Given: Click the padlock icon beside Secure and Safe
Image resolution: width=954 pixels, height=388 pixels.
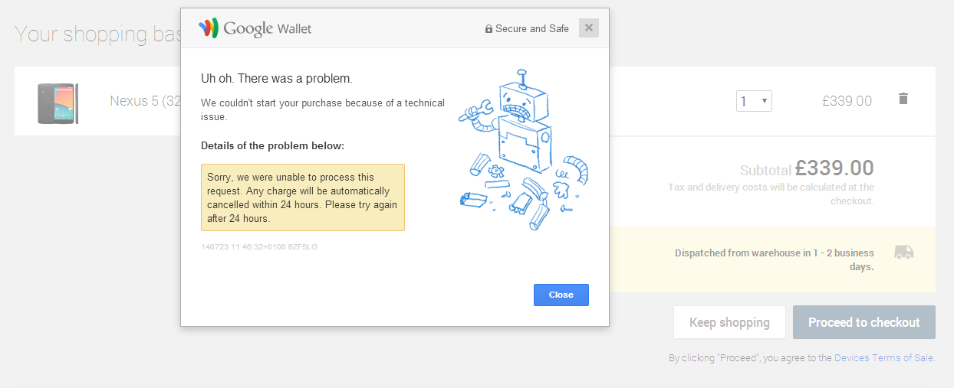Looking at the screenshot, I should click(x=489, y=29).
